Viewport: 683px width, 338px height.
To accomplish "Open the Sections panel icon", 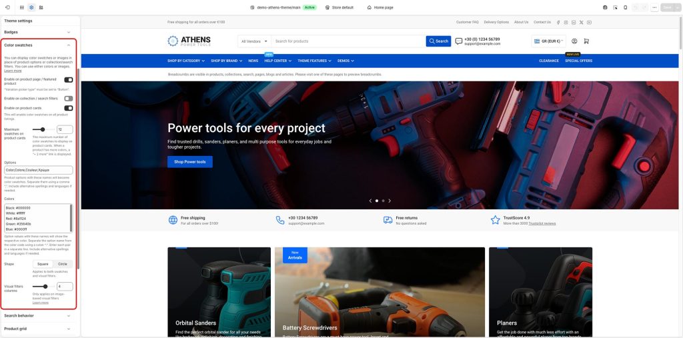I will pos(22,7).
